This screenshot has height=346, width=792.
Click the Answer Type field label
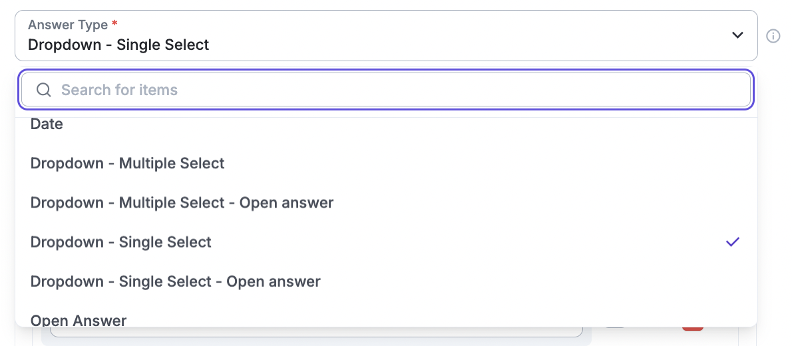(67, 25)
